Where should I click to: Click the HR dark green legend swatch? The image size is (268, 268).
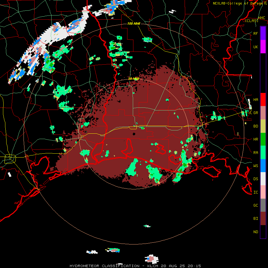click(x=263, y=139)
